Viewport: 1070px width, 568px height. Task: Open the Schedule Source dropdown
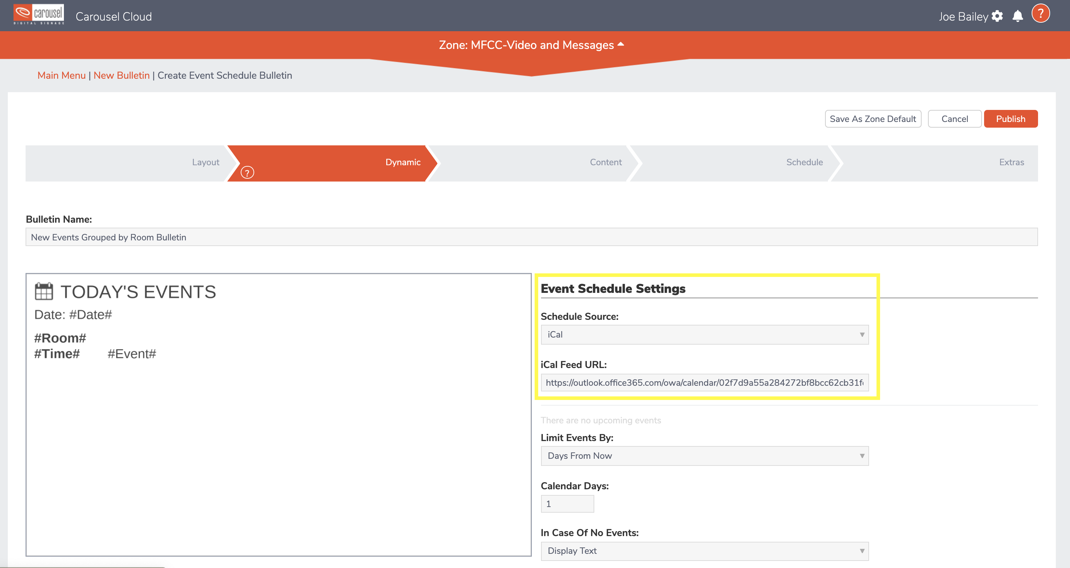[x=705, y=334]
